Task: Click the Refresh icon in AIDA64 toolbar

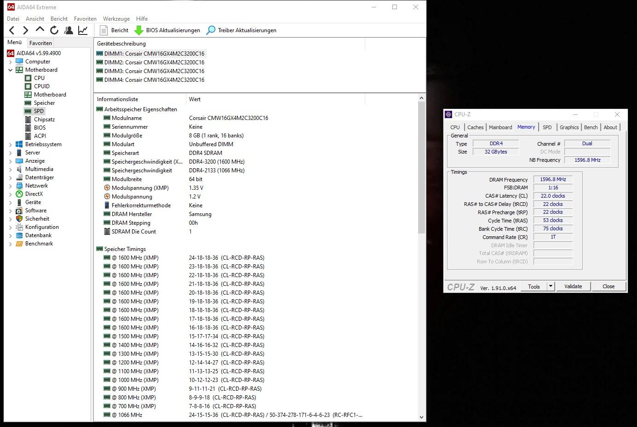Action: pyautogui.click(x=54, y=30)
